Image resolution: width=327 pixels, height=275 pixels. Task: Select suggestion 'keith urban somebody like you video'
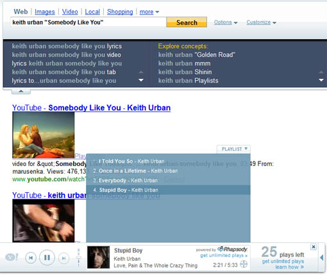(67, 54)
